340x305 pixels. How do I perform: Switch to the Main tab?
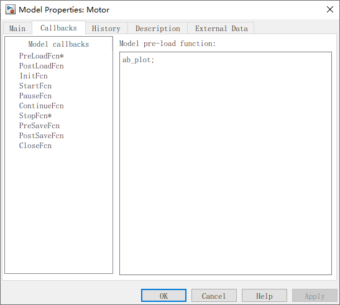17,29
